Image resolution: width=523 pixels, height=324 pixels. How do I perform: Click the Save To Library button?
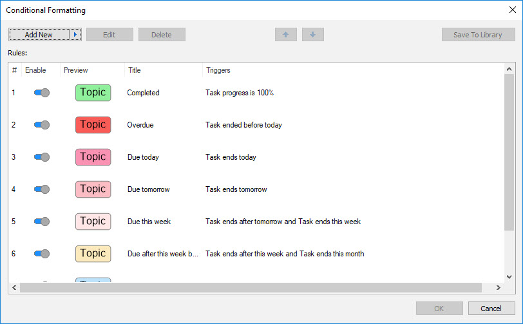[x=478, y=35]
